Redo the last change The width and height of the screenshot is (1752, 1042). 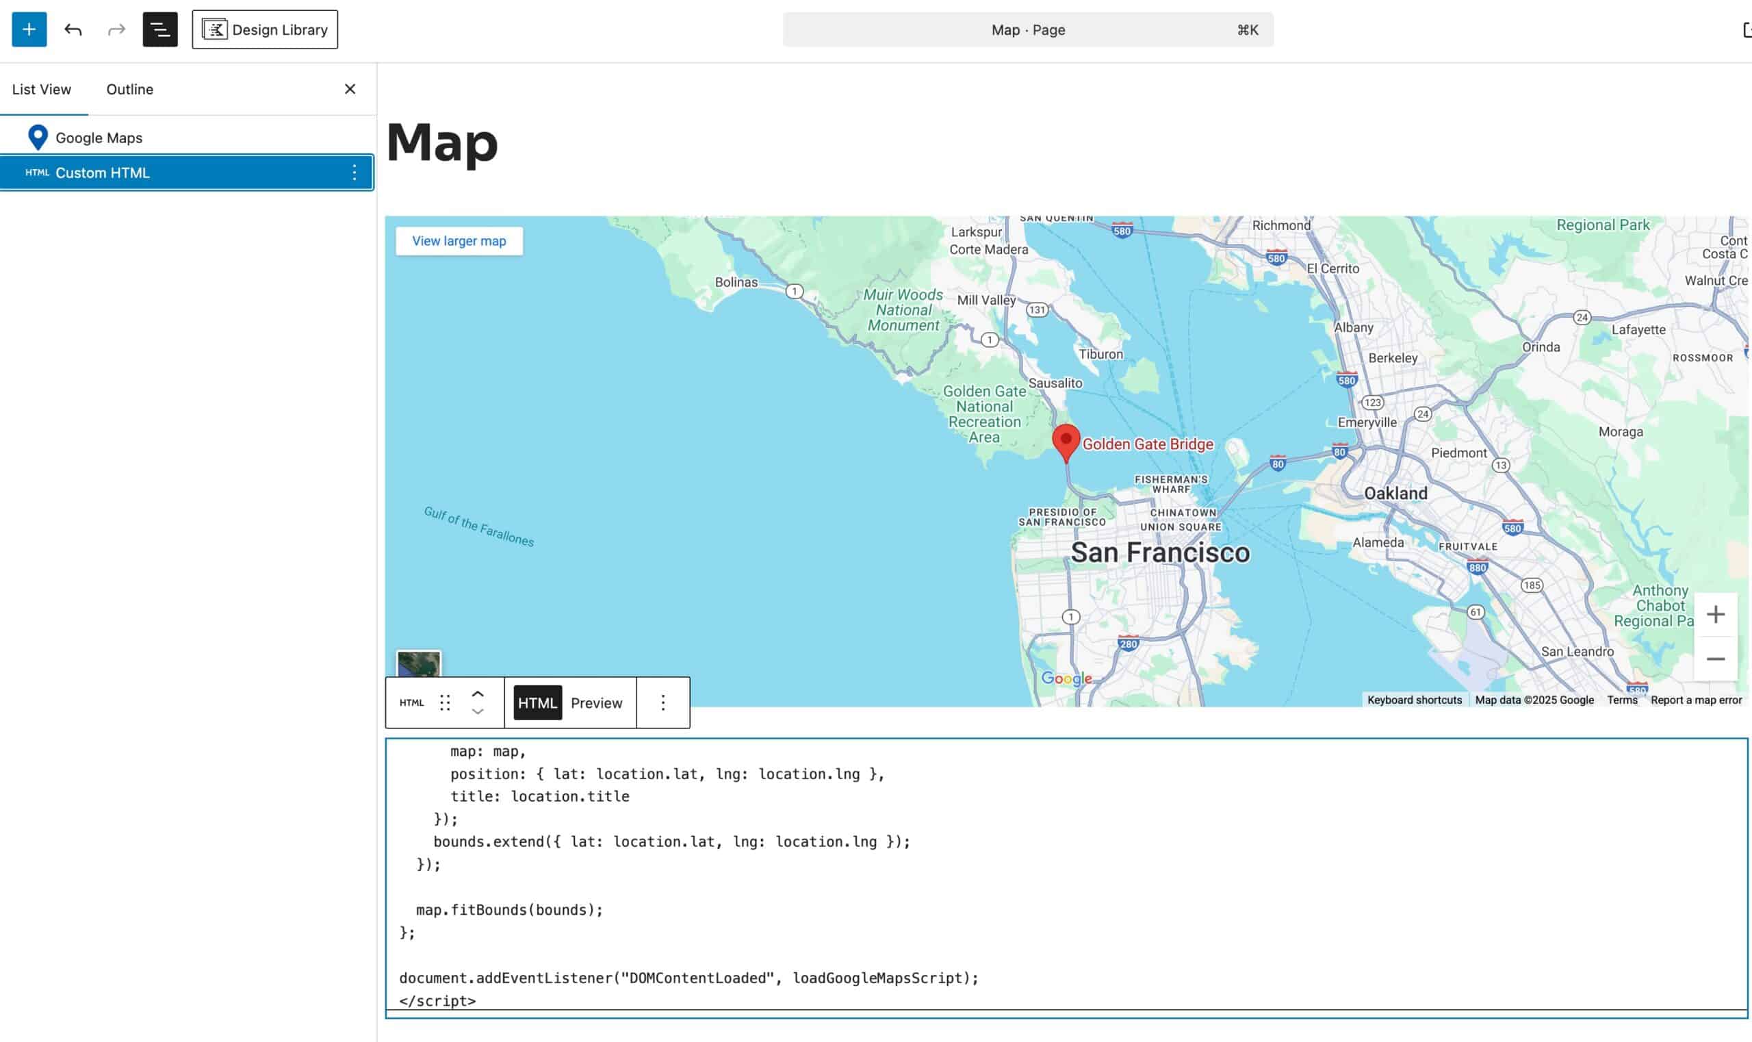click(x=116, y=29)
